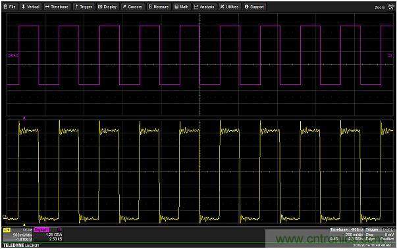The image size is (397, 249).
Task: Open the Cursors menu
Action: click(132, 7)
